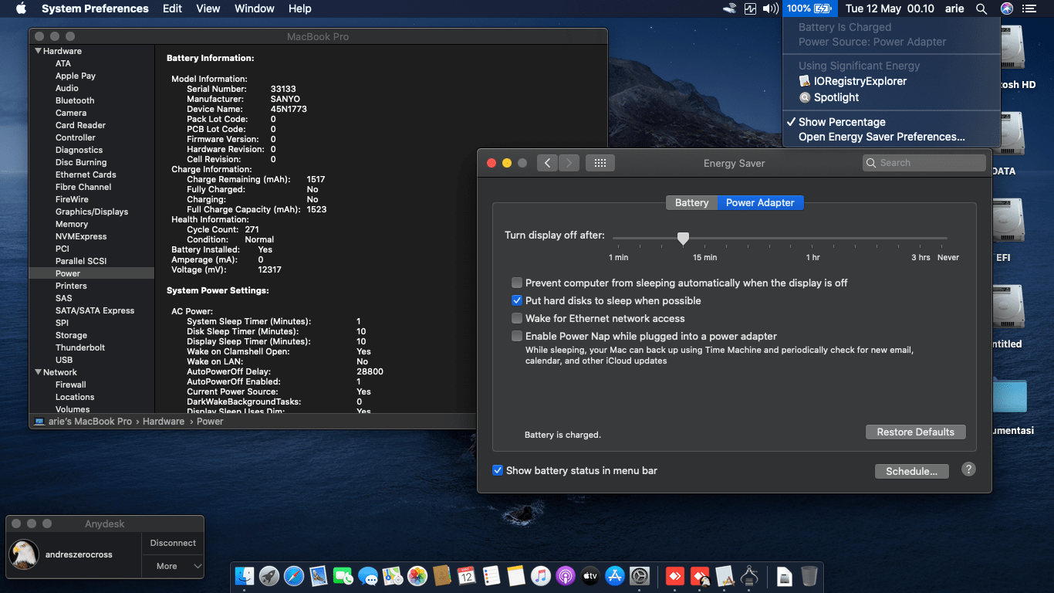Click System Information calipers icon in Dock
Image resolution: width=1054 pixels, height=593 pixels.
[749, 576]
